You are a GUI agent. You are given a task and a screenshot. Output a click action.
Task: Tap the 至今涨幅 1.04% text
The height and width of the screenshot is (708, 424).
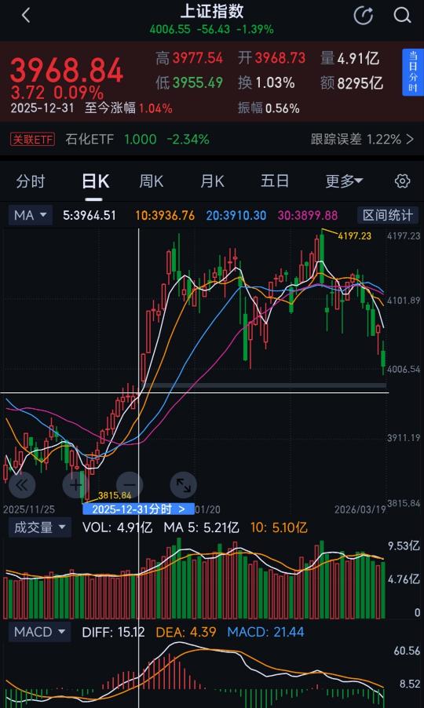(128, 108)
